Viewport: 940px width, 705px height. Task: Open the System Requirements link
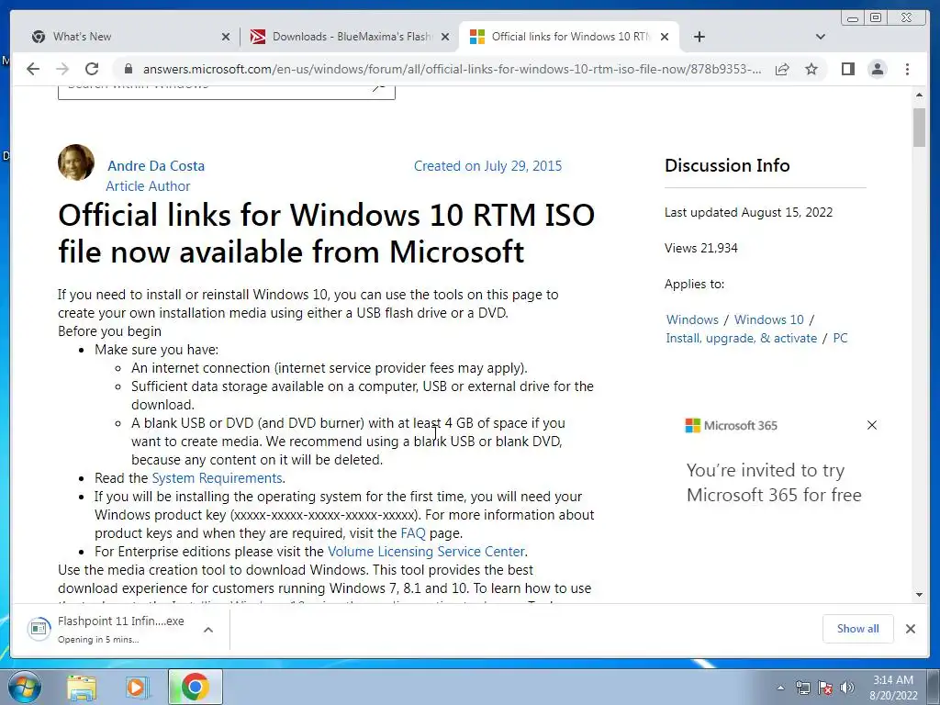tap(217, 477)
